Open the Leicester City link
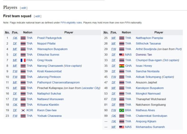The height and width of the screenshot is (134, 187). 90,88
